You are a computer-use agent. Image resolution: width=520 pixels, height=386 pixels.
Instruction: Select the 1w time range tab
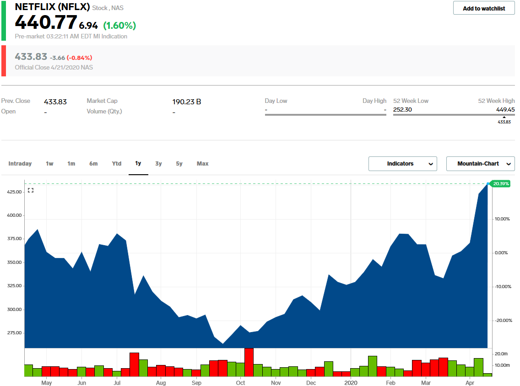[49, 163]
